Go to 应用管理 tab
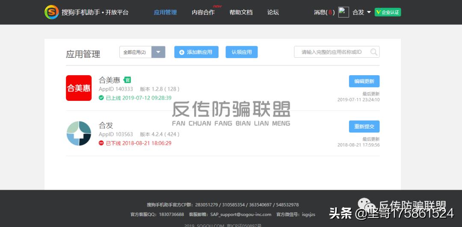This screenshot has height=227, width=462. [165, 12]
